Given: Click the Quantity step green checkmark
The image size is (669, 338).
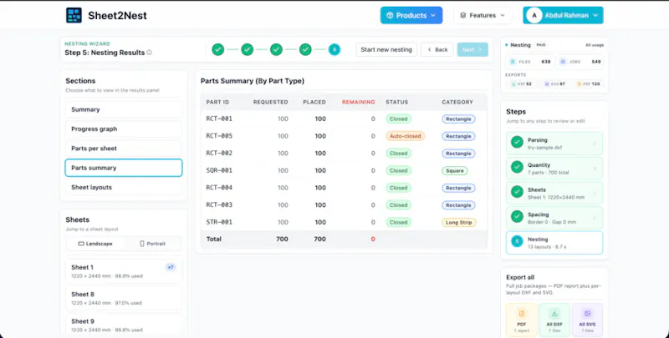Looking at the screenshot, I should [517, 167].
